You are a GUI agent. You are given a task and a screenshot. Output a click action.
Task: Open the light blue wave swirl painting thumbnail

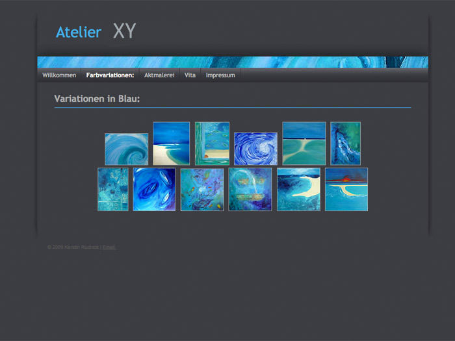[x=126, y=149]
